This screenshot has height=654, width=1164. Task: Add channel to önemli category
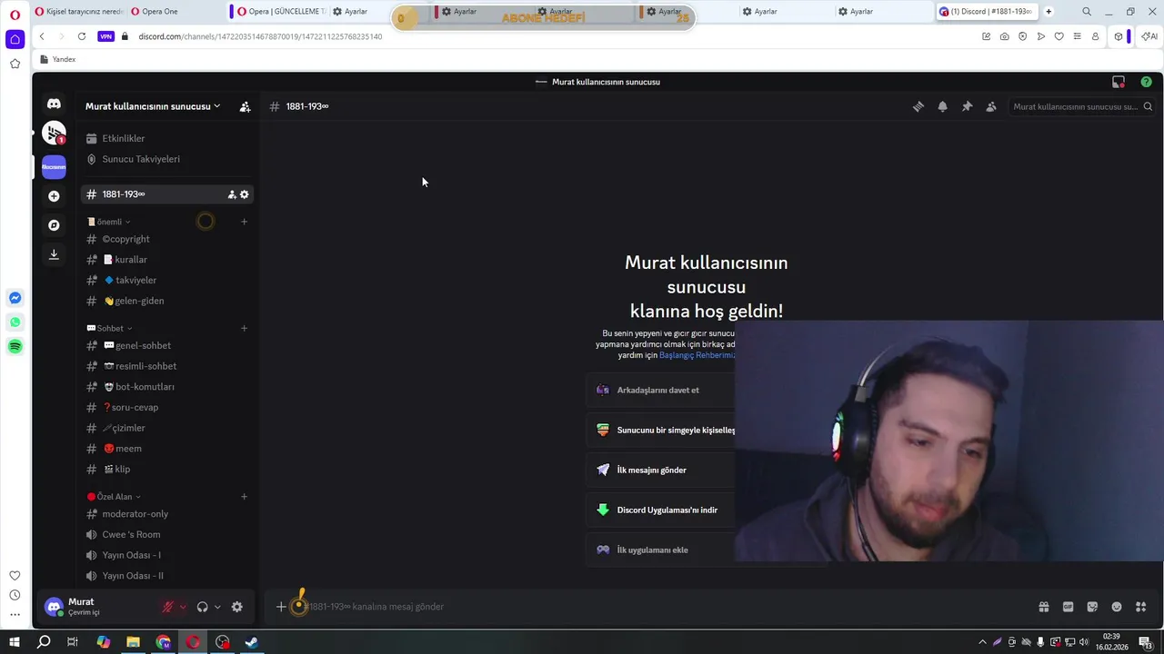tap(244, 222)
